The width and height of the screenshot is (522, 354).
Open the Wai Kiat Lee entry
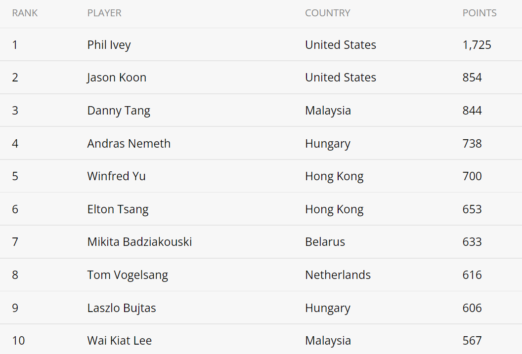pos(120,340)
